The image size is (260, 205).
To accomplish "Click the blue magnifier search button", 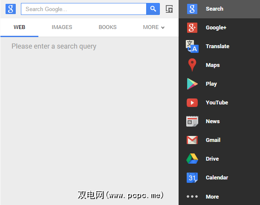I will point(153,9).
